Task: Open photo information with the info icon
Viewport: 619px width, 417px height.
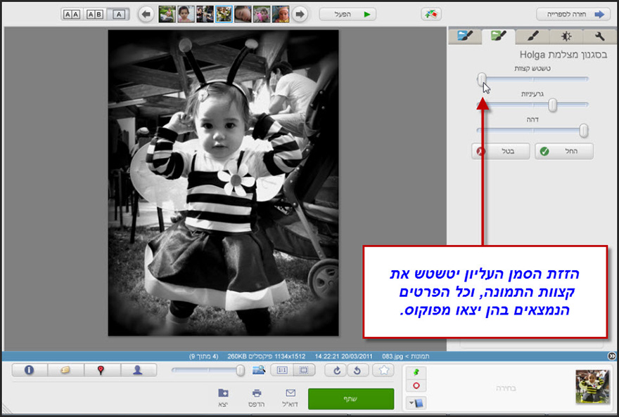Action: tap(29, 370)
